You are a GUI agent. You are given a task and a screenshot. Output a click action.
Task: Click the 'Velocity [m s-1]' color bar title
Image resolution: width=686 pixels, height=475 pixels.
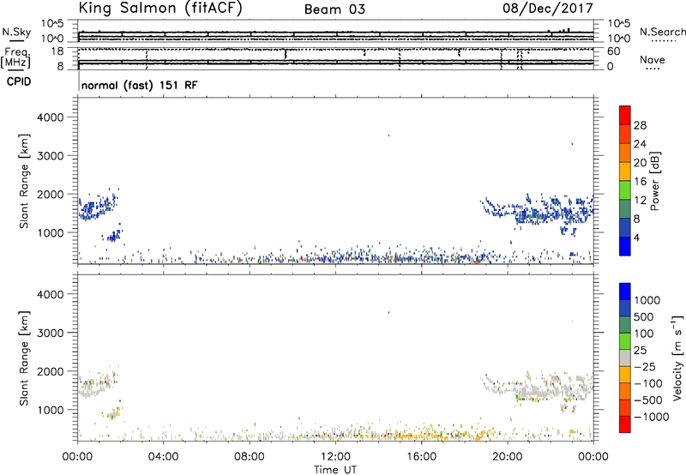click(x=677, y=358)
